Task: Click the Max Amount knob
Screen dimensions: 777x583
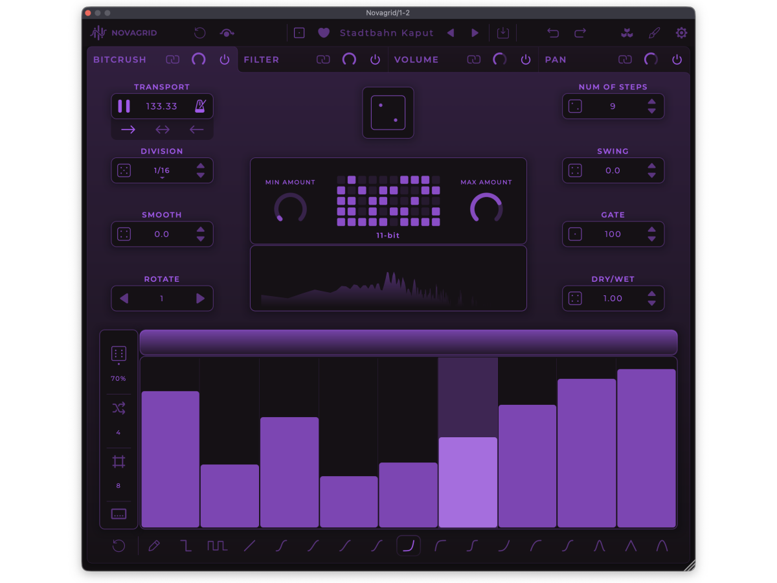Action: point(486,208)
